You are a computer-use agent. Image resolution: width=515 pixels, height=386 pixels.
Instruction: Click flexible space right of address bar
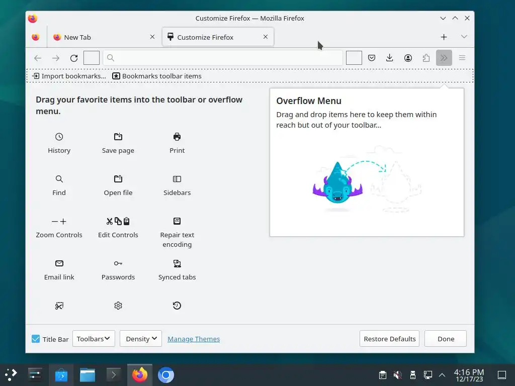(x=354, y=58)
